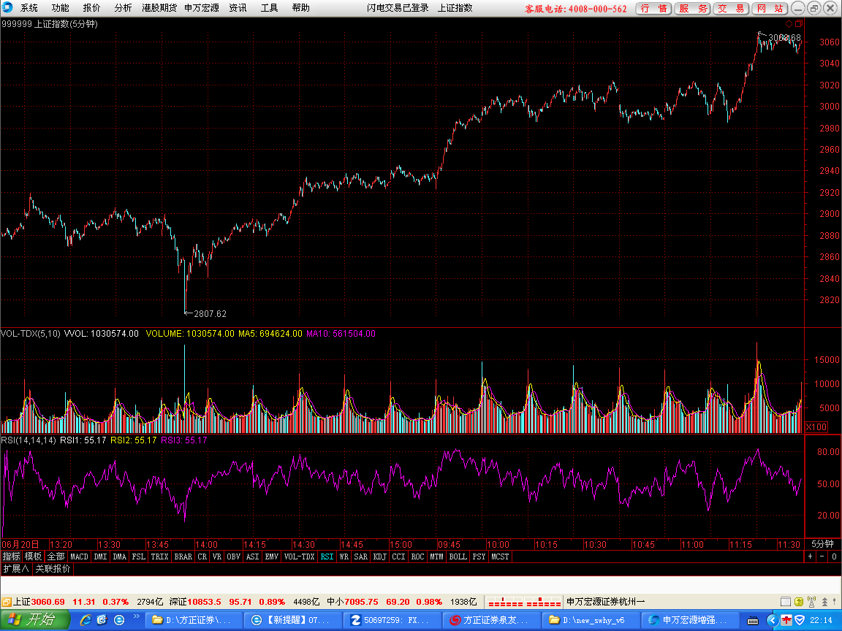The width and height of the screenshot is (842, 631).
Task: Click 上证 index value 3060.69 in the status bar
Action: point(48,602)
